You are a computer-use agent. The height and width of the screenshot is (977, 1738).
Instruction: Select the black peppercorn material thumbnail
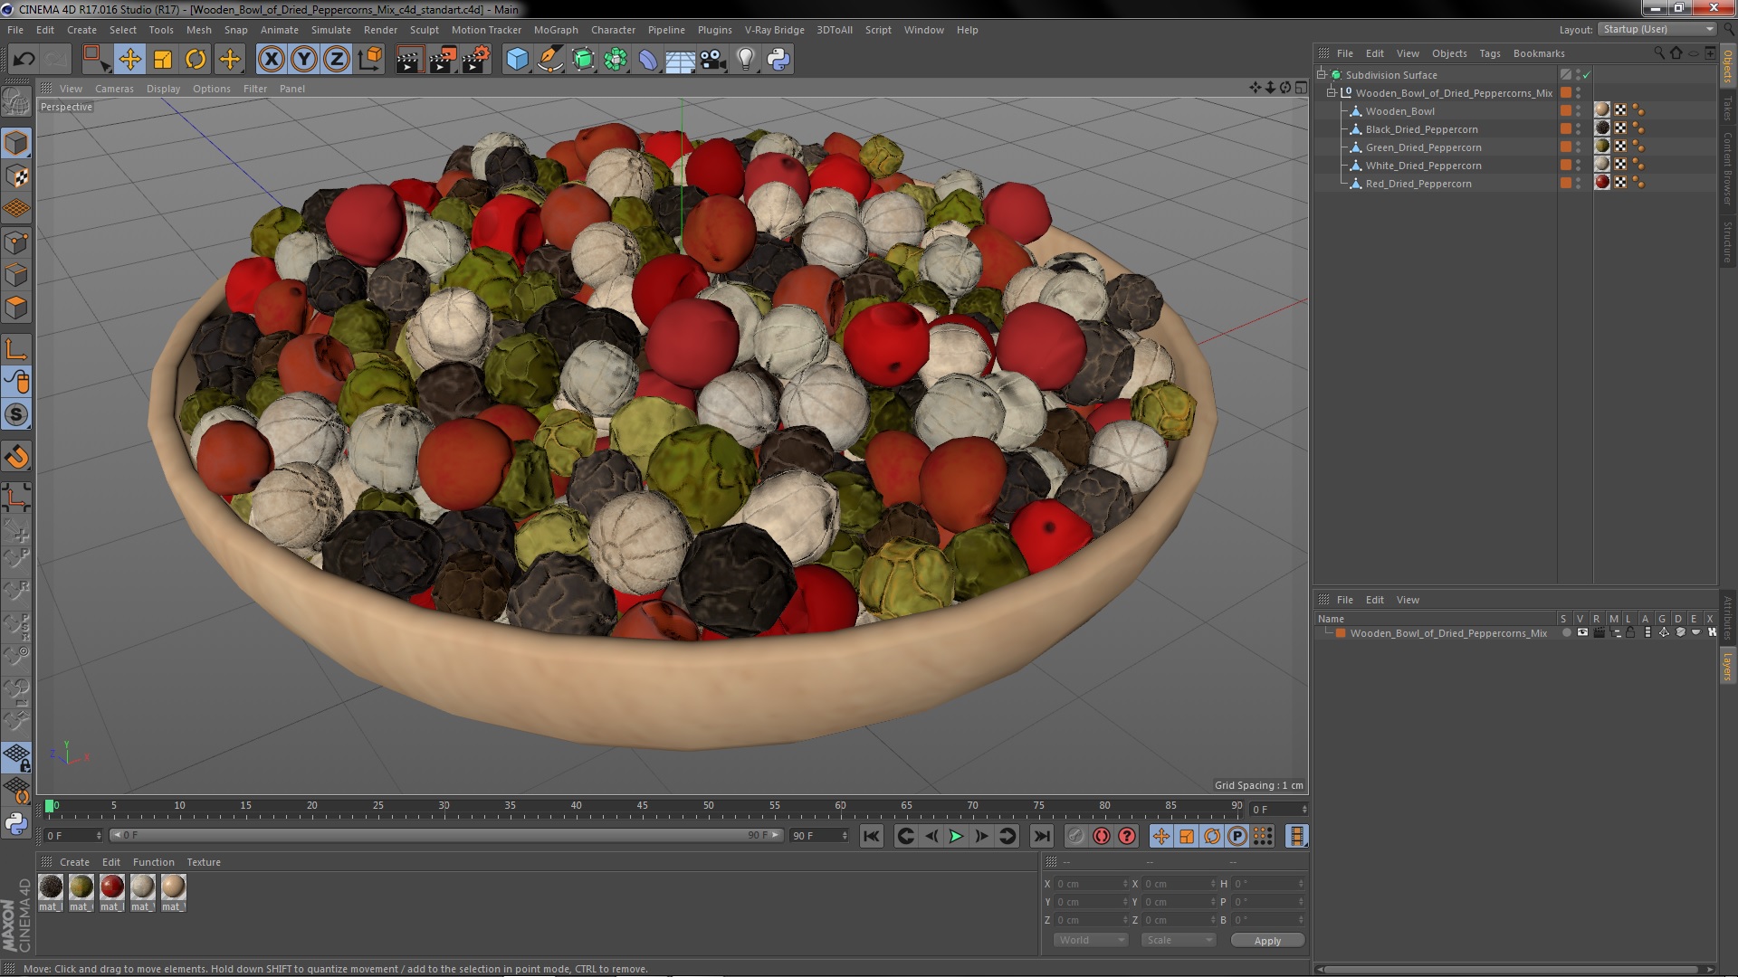pos(51,887)
